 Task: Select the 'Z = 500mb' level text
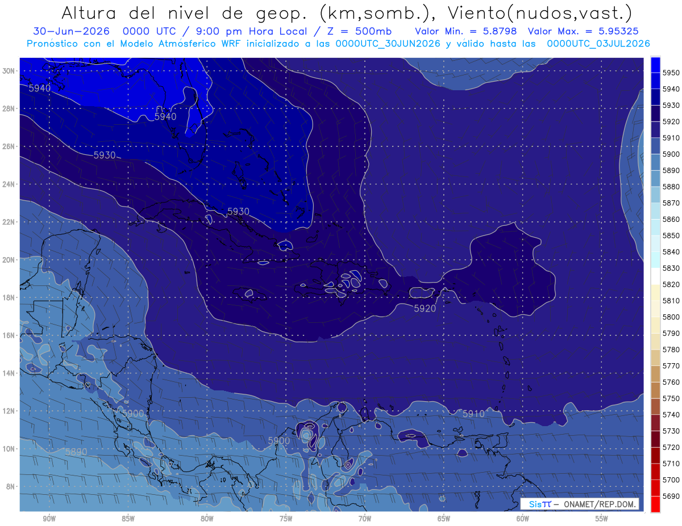[x=359, y=31]
